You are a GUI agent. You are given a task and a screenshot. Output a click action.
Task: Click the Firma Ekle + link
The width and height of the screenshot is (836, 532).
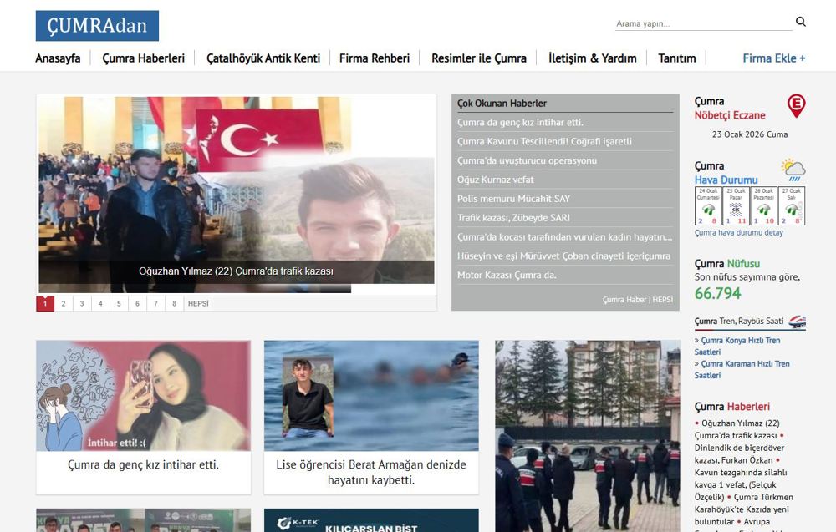coord(773,58)
